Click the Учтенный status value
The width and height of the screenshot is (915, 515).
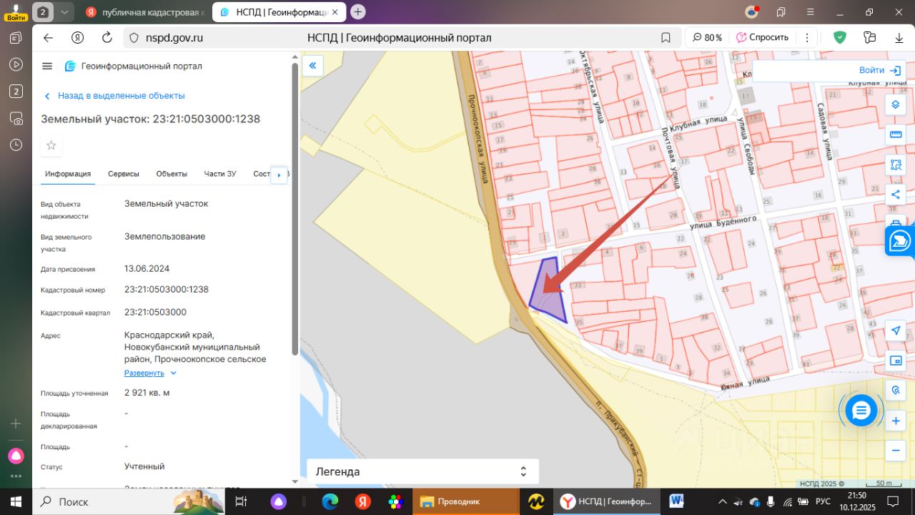click(x=144, y=466)
